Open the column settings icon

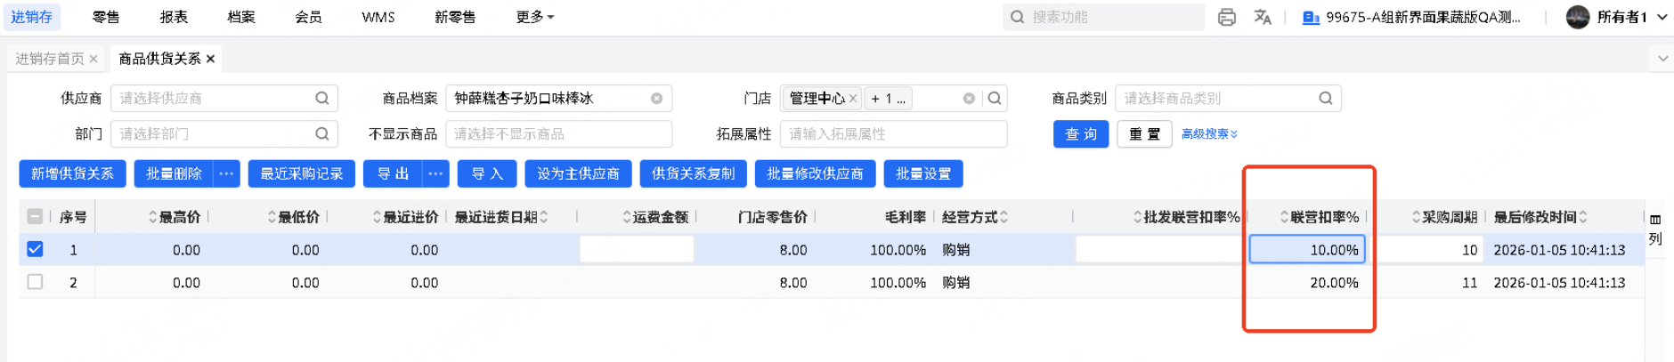click(1655, 220)
